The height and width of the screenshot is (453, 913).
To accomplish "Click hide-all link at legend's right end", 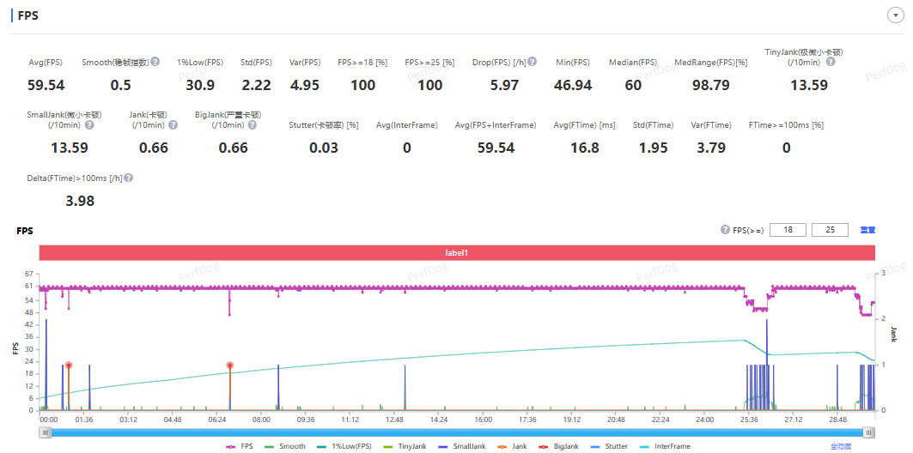I will tap(840, 446).
